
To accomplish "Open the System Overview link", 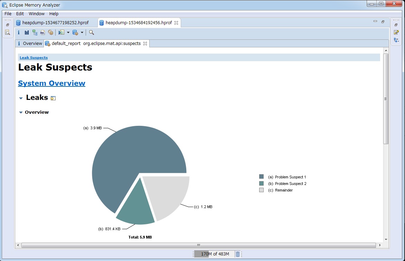I will pos(51,83).
